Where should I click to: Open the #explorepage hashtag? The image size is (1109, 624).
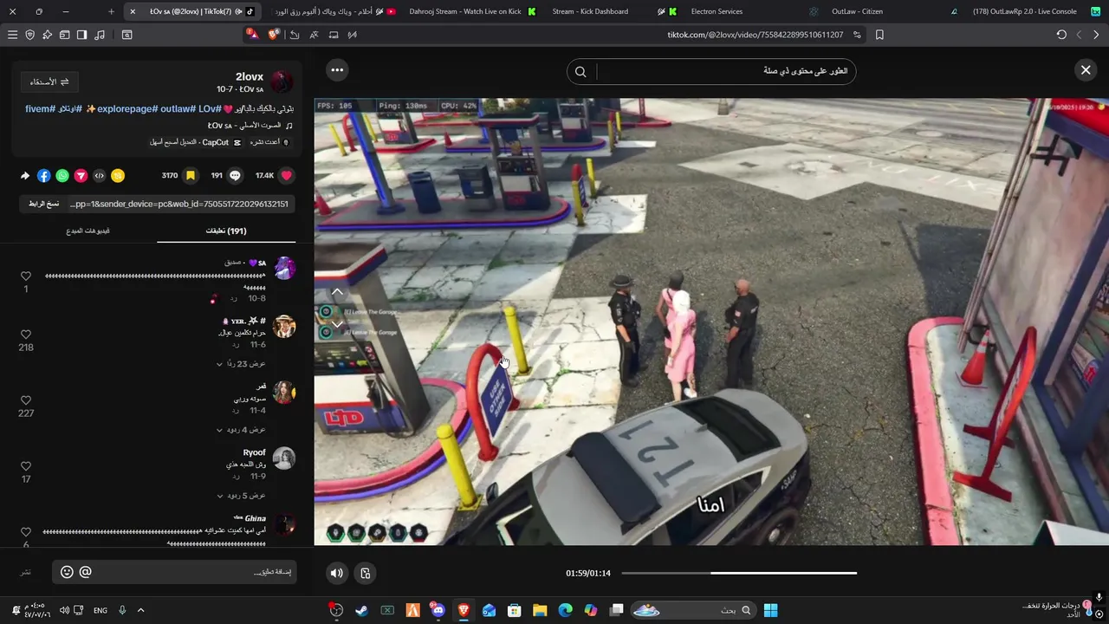(127, 108)
